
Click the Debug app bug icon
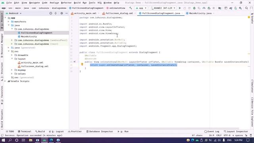194,8
